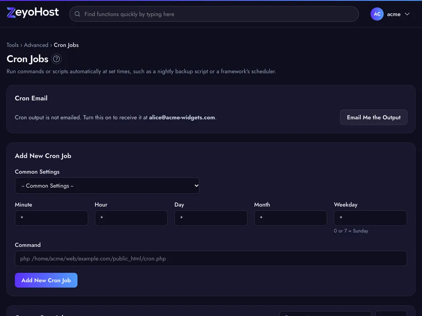Image resolution: width=422 pixels, height=316 pixels.
Task: Click into the Command text field
Action: tap(211, 258)
